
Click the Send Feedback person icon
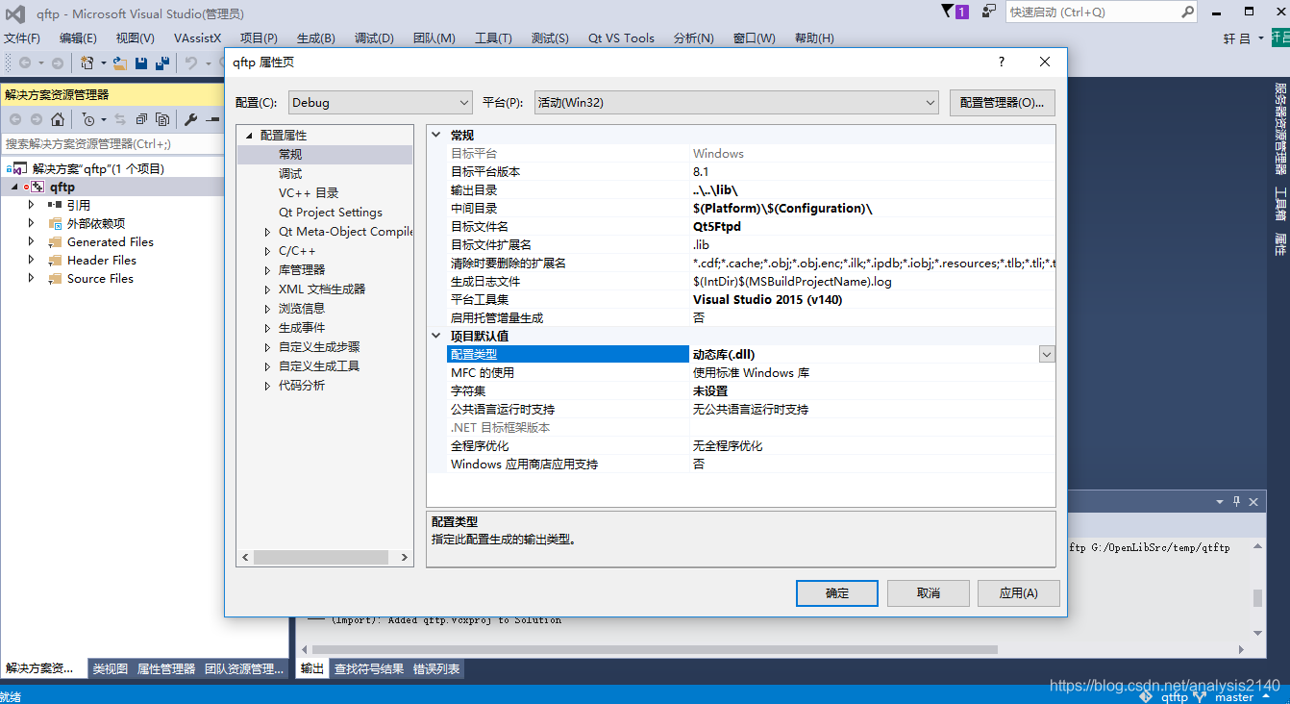point(989,12)
